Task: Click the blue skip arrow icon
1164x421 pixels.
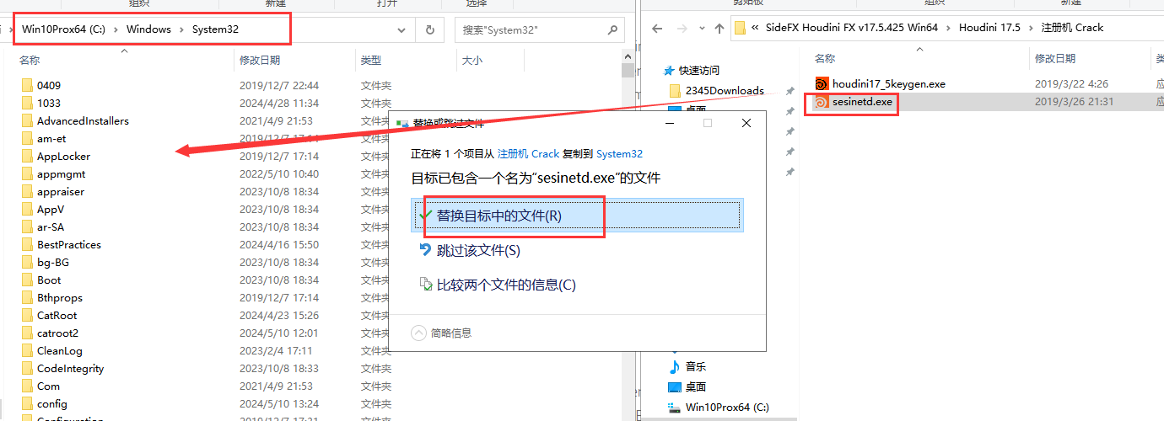Action: (x=426, y=249)
